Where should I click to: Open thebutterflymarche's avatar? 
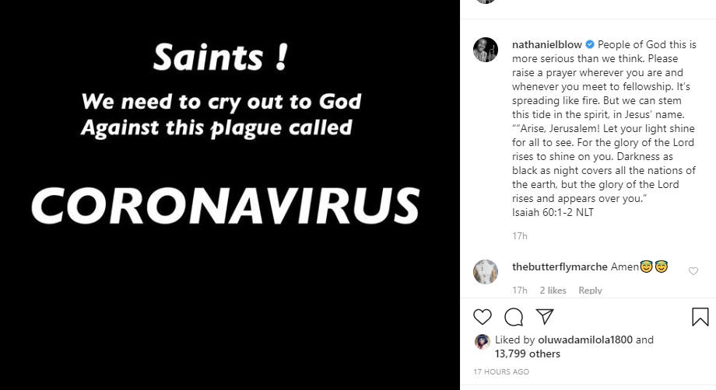(486, 272)
